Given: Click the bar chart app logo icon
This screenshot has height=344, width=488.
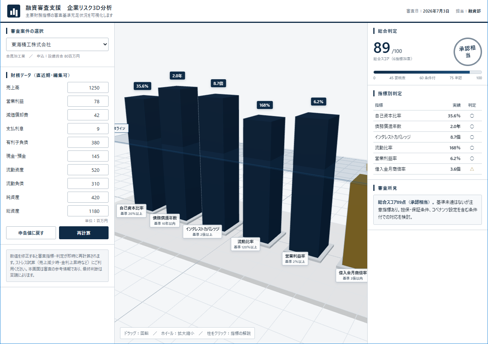Looking at the screenshot, I should [x=14, y=11].
